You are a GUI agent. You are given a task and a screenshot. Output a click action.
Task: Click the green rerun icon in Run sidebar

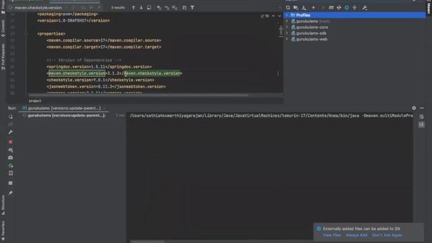point(11,165)
